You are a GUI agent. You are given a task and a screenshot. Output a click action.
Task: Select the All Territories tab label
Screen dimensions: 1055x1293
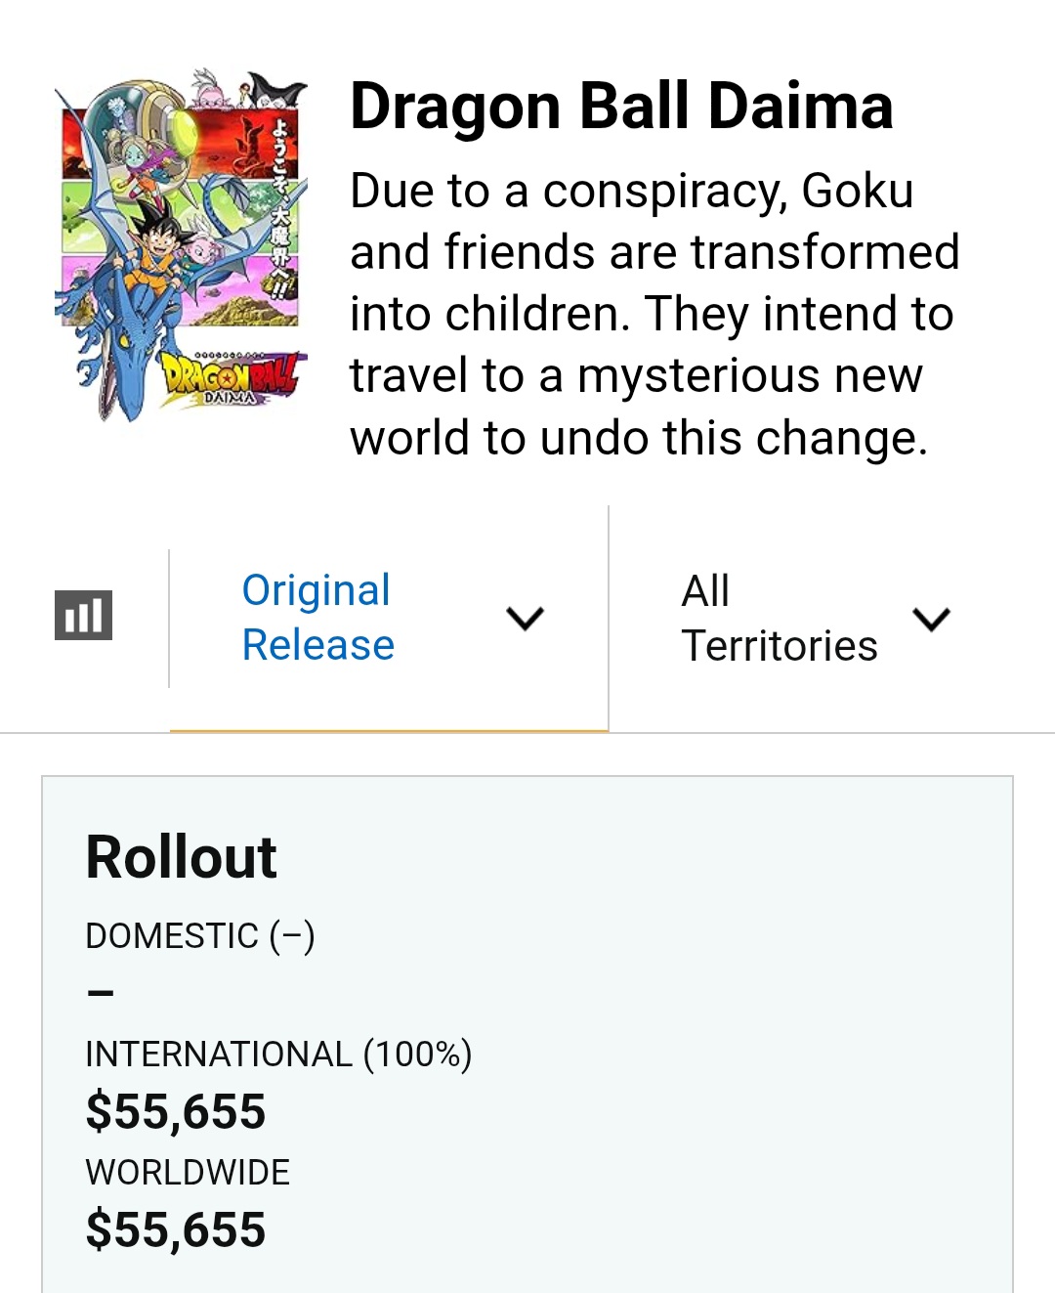779,619
